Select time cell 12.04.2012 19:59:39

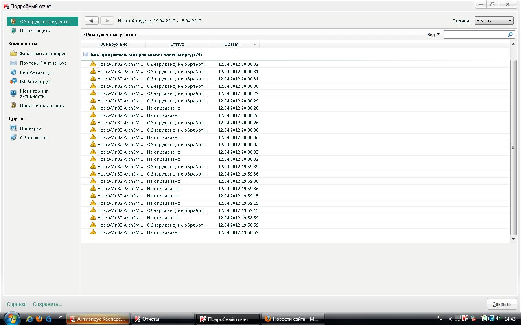coord(238,167)
